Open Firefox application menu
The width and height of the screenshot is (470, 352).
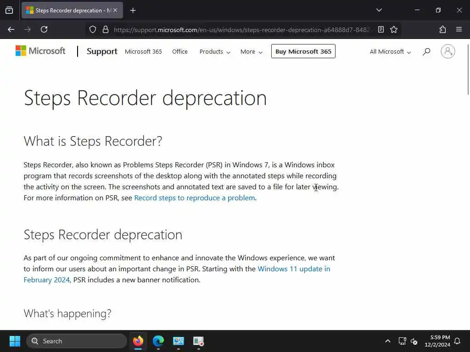pyautogui.click(x=459, y=29)
